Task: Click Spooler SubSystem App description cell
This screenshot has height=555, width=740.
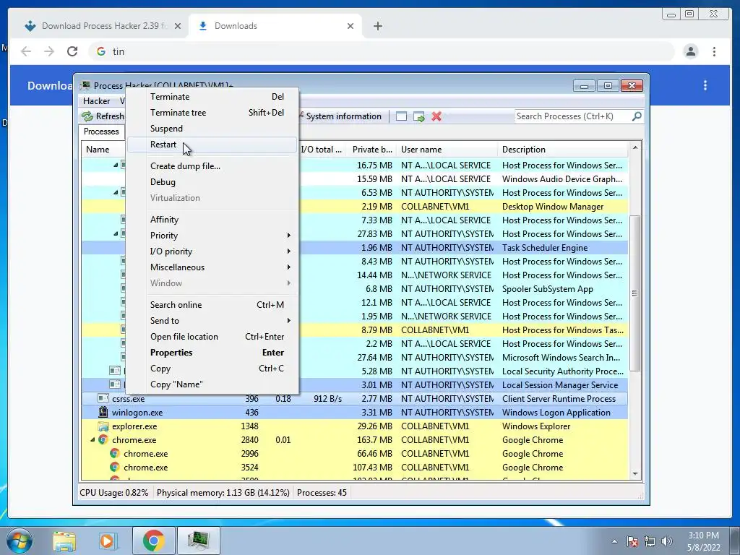Action: pos(548,289)
